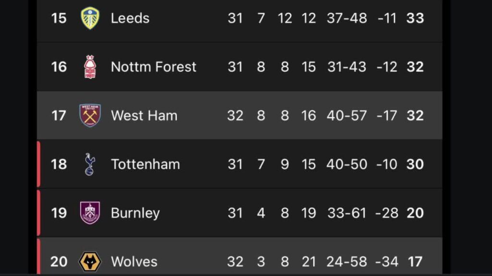
Task: Click the Tottenham cockerel crest
Action: 90,164
